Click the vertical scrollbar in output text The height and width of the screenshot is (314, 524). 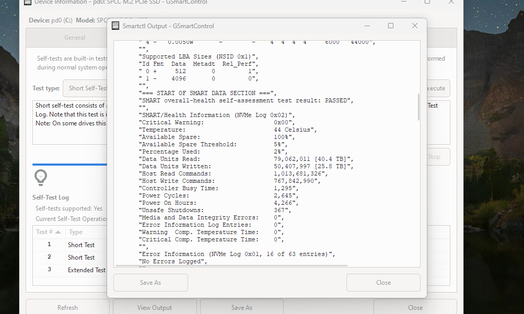[x=418, y=107]
